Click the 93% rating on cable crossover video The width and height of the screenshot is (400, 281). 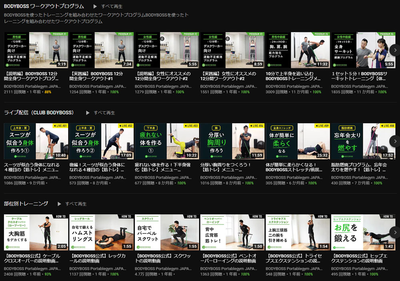coord(48,274)
